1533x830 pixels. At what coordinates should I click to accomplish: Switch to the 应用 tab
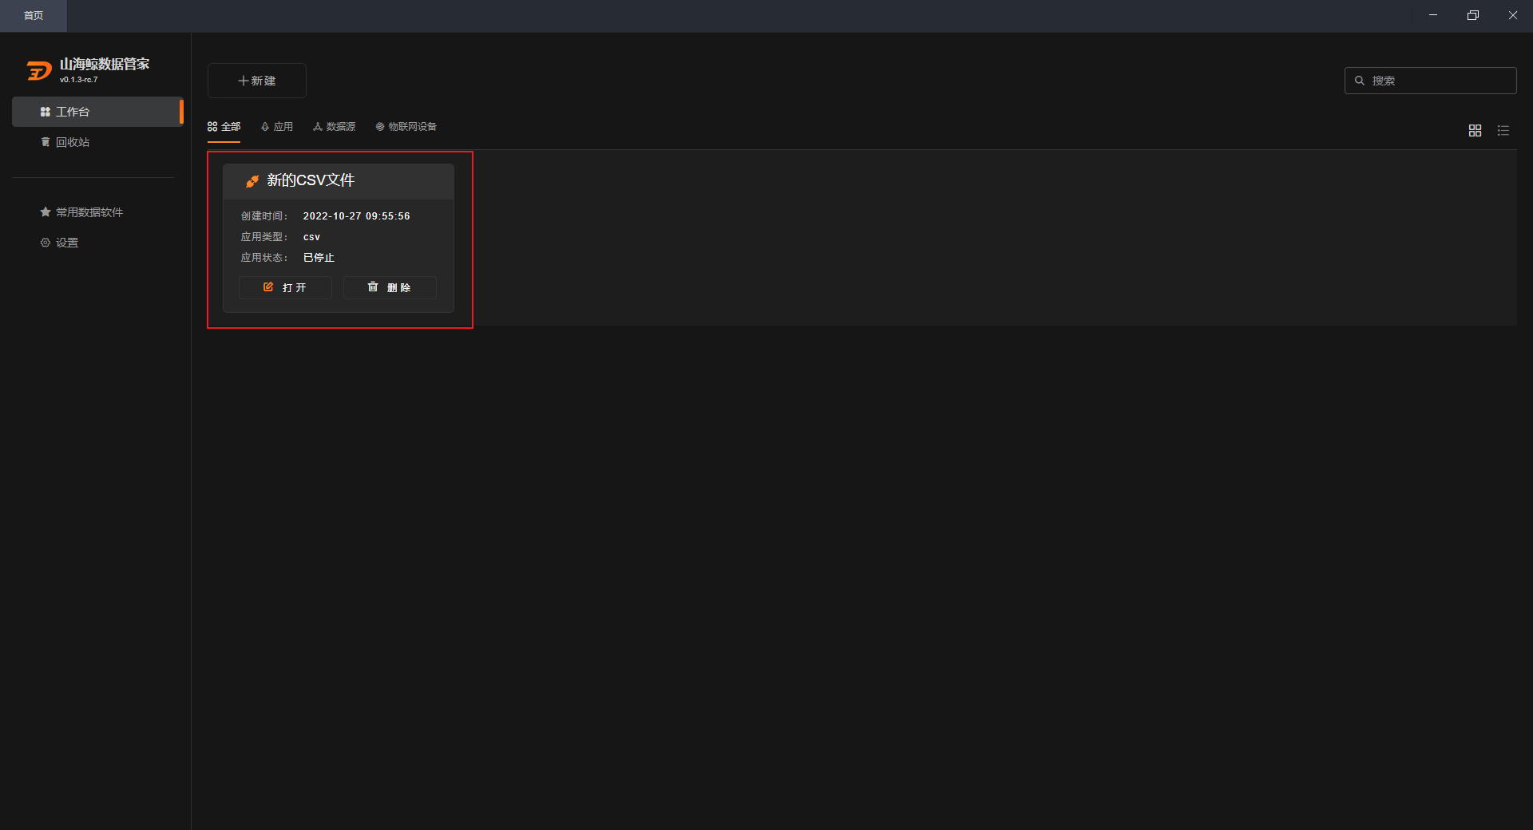[277, 127]
